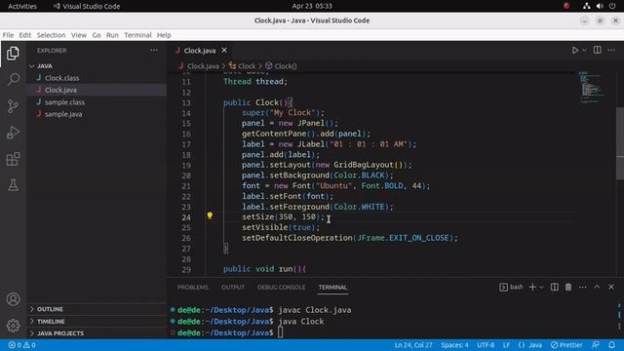Screen dimensions: 624x351
Task: Open the Explorer view in activity bar
Action: pyautogui.click(x=13, y=54)
